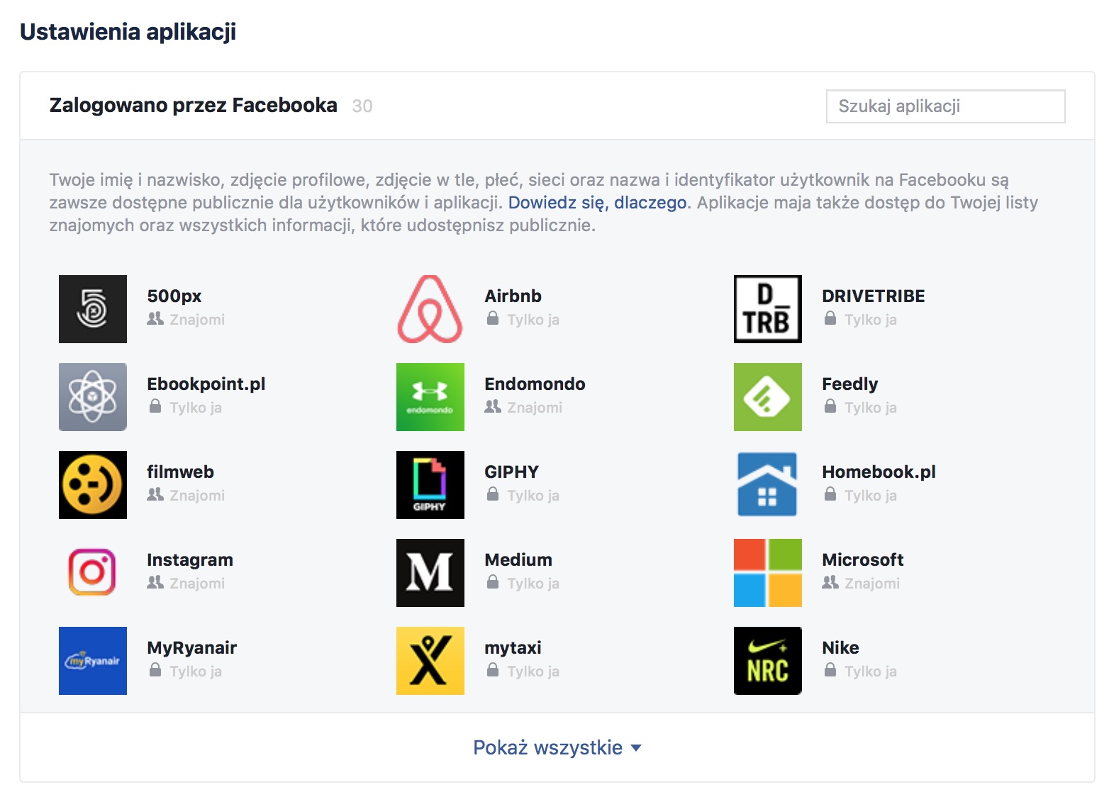Open the Endomondo app icon

pos(430,397)
